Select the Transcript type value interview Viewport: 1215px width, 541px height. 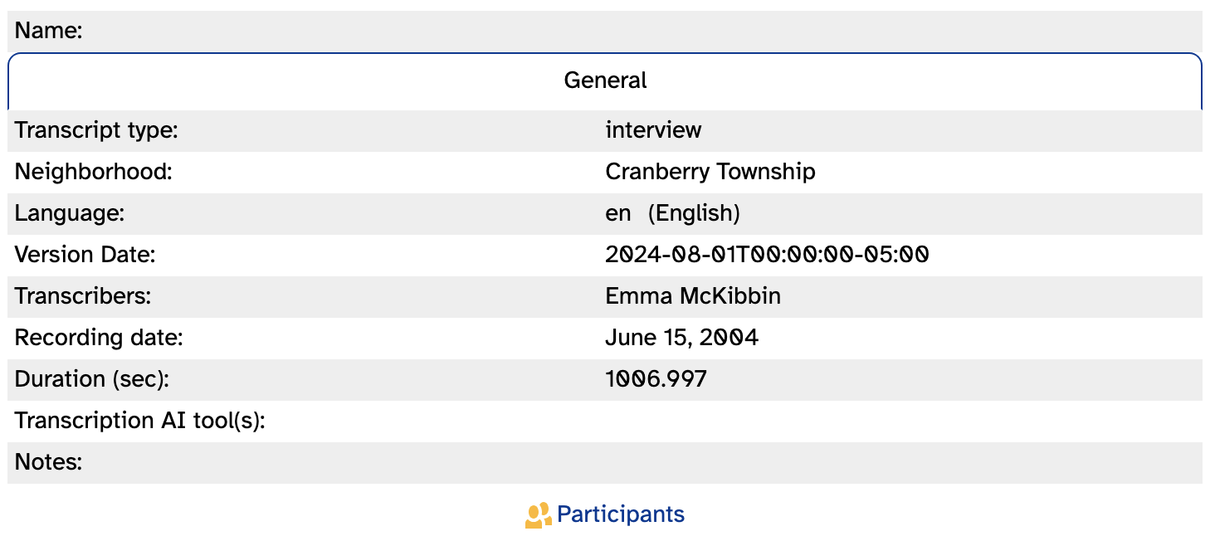[x=653, y=130]
